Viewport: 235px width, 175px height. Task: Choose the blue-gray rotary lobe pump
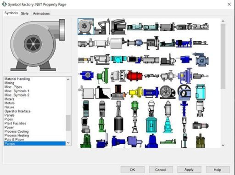tap(201, 59)
